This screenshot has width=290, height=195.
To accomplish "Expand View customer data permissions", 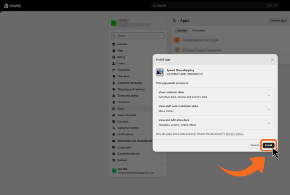I will tap(269, 96).
